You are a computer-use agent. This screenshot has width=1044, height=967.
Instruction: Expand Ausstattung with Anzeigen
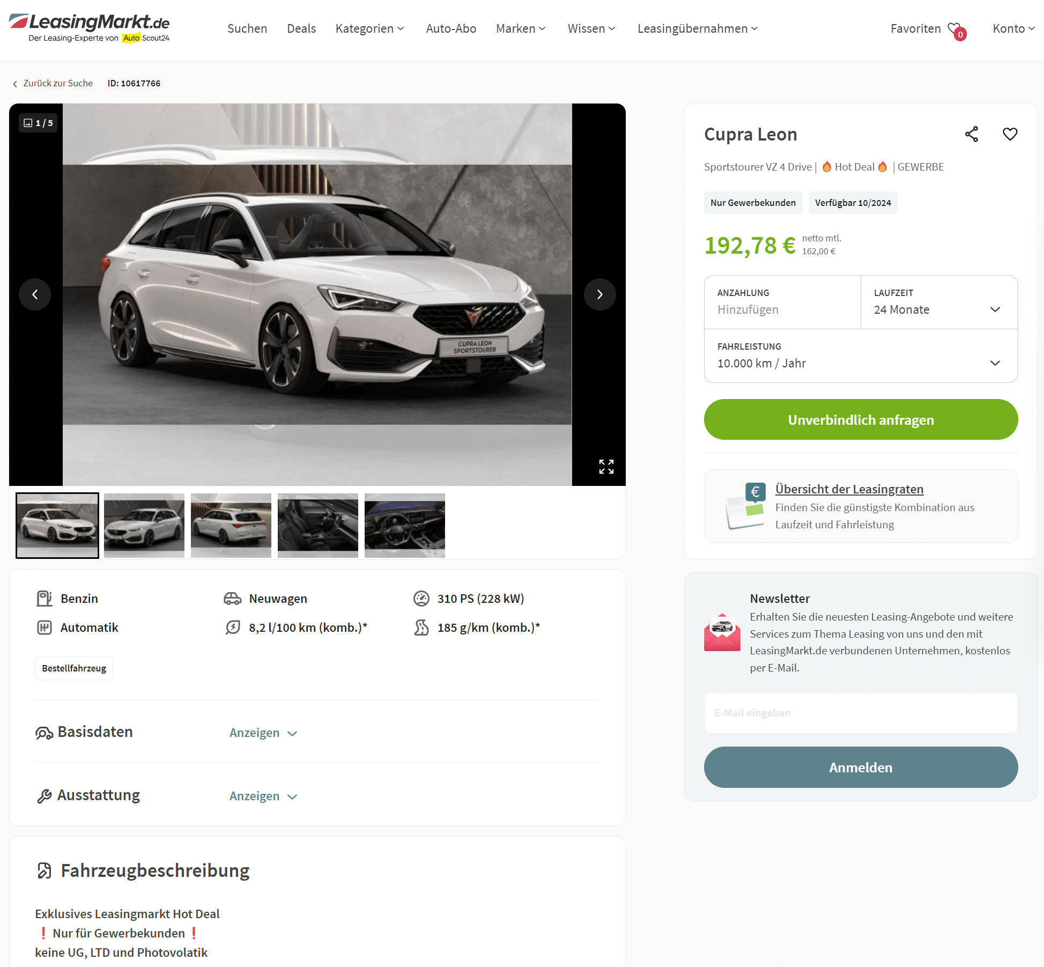click(x=263, y=796)
